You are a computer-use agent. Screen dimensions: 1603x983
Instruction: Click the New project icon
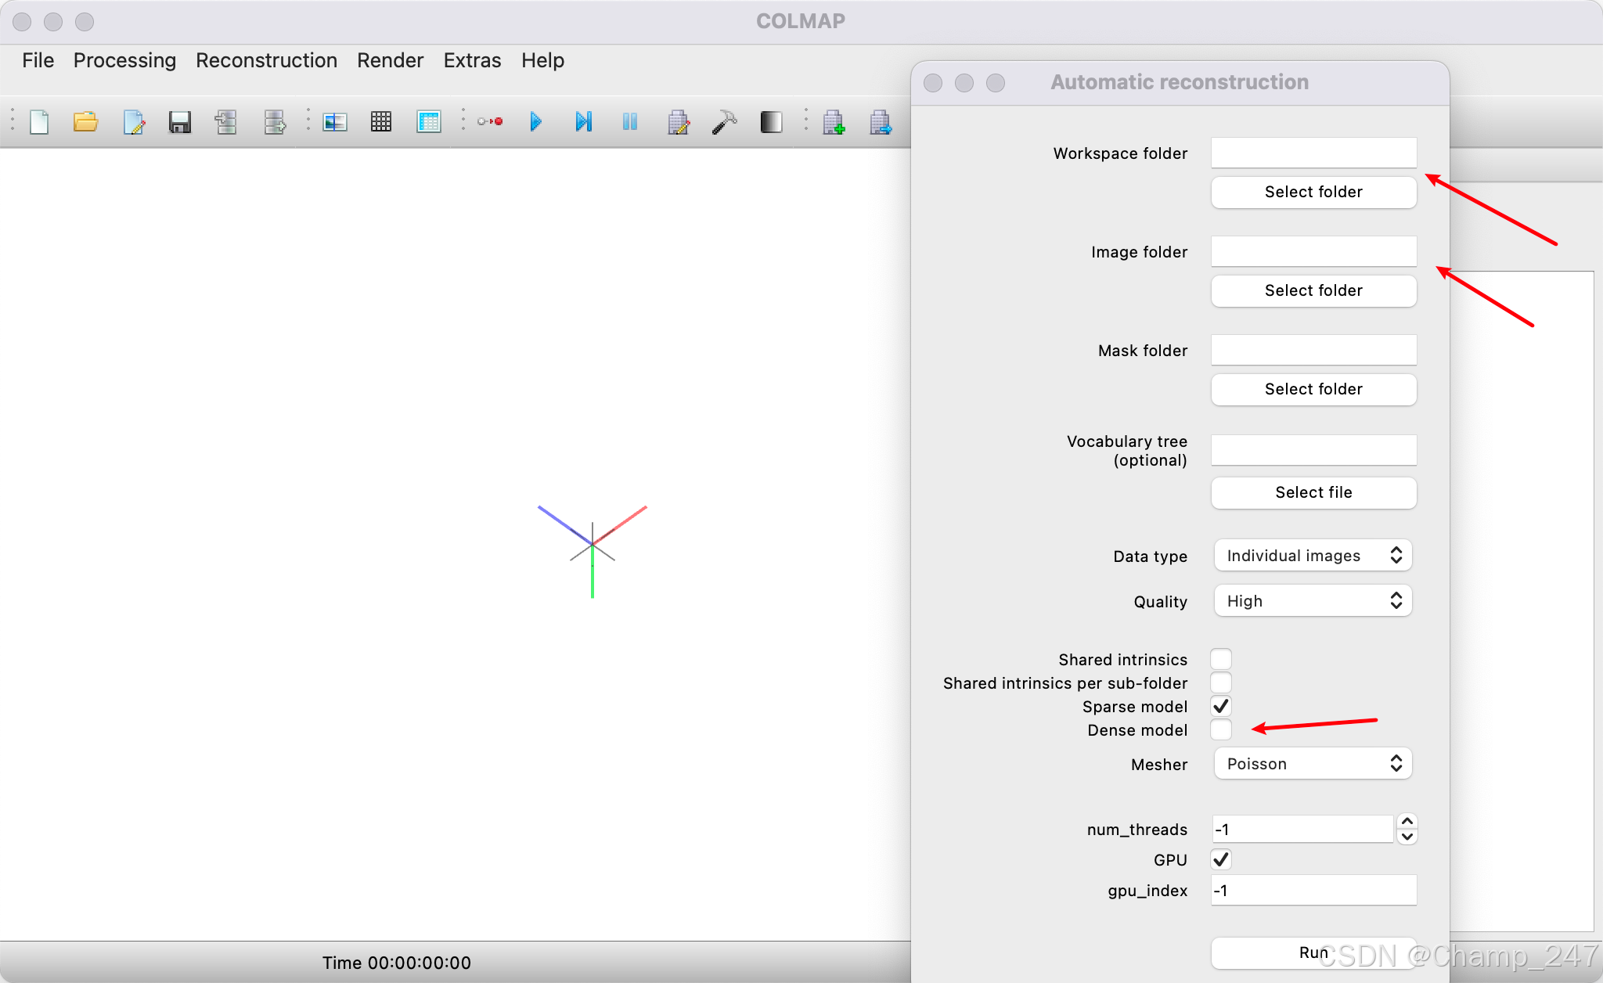pyautogui.click(x=39, y=122)
